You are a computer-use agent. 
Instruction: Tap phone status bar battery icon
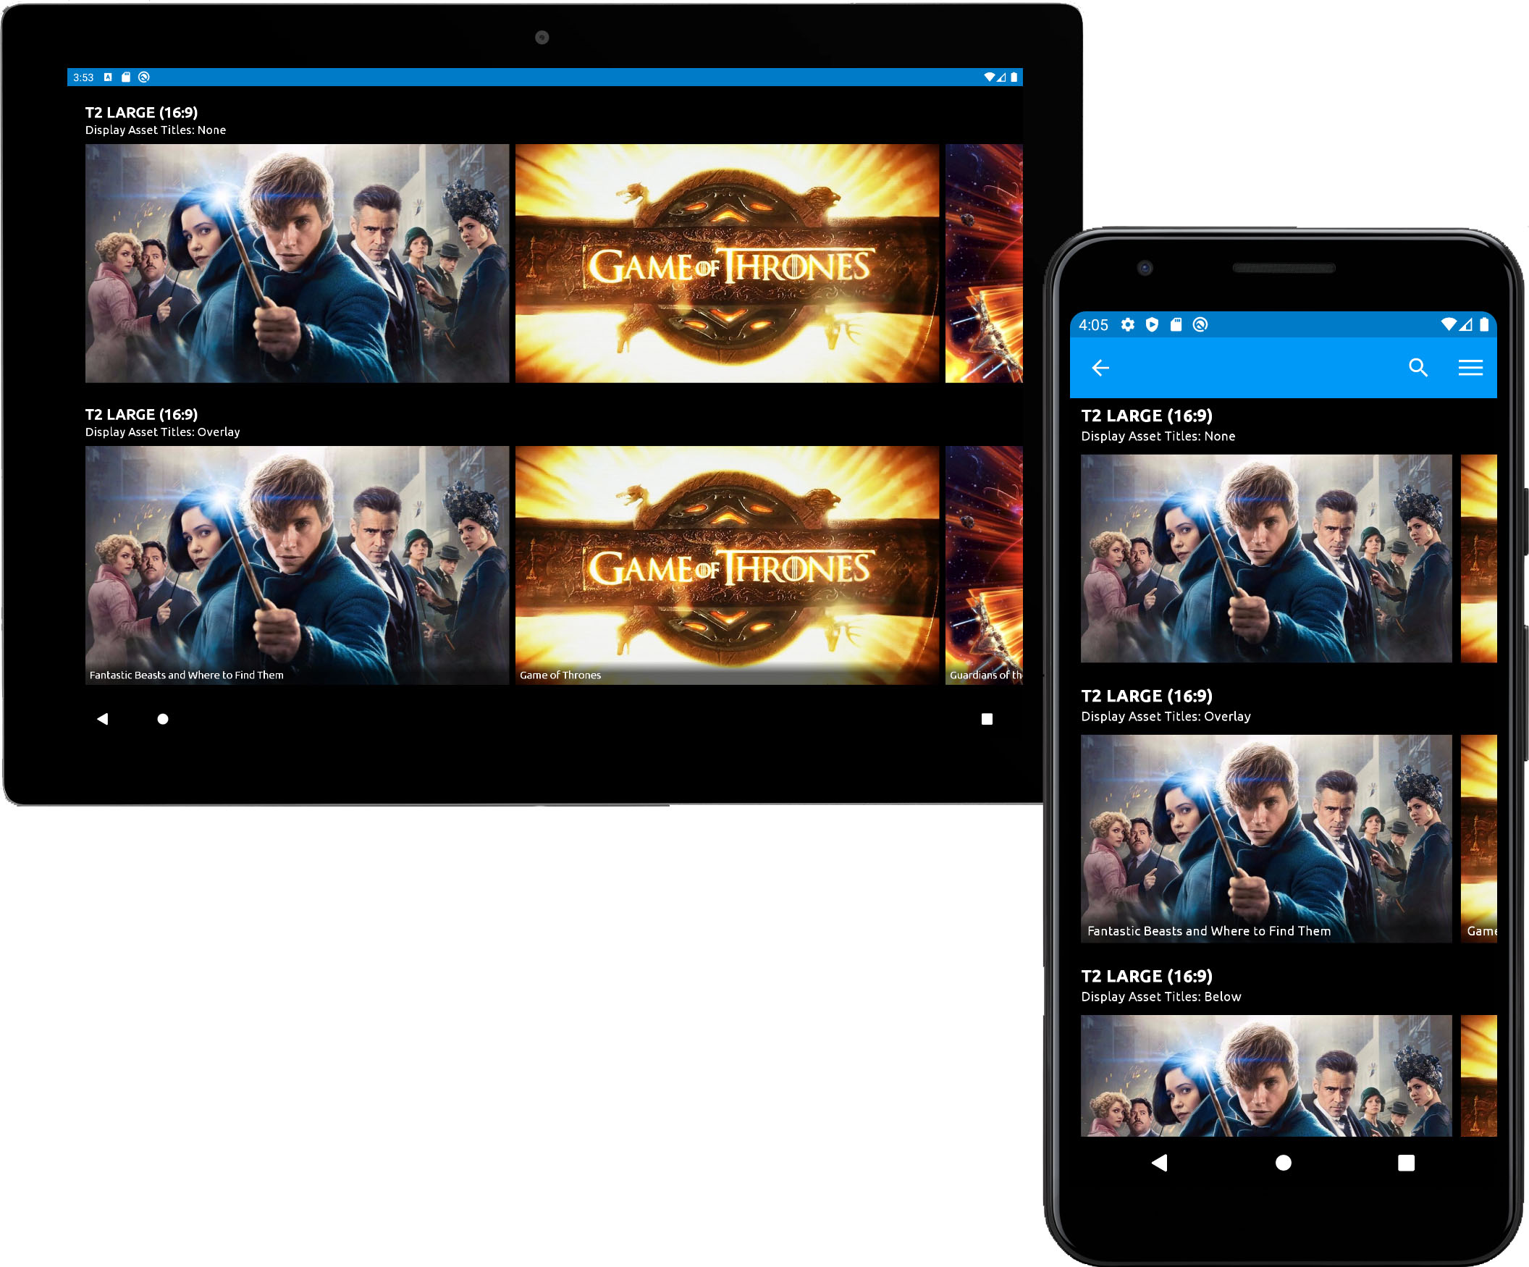tap(1483, 325)
